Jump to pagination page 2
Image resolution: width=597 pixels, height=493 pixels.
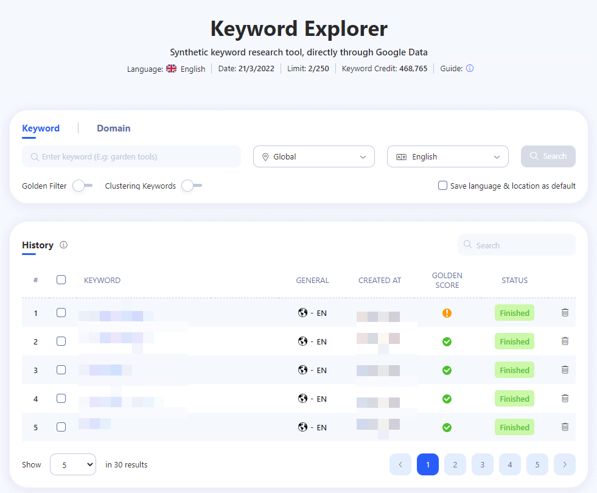(455, 464)
